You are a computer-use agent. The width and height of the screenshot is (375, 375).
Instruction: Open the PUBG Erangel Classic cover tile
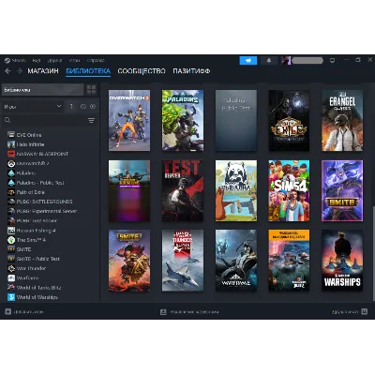[x=342, y=120]
